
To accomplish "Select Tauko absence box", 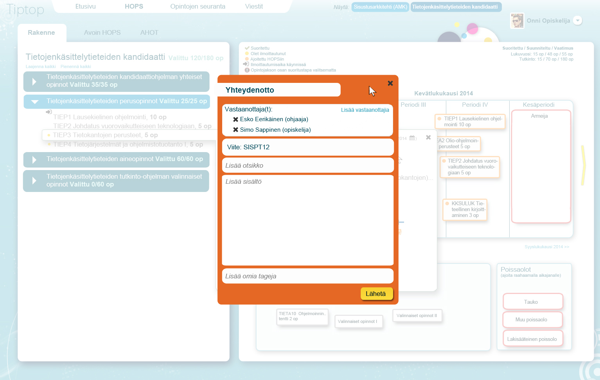I will [x=533, y=302].
